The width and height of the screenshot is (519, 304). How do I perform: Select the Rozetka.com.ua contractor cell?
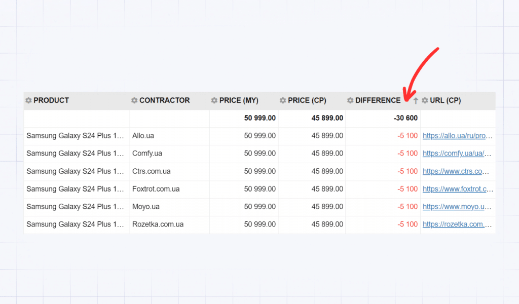[158, 224]
